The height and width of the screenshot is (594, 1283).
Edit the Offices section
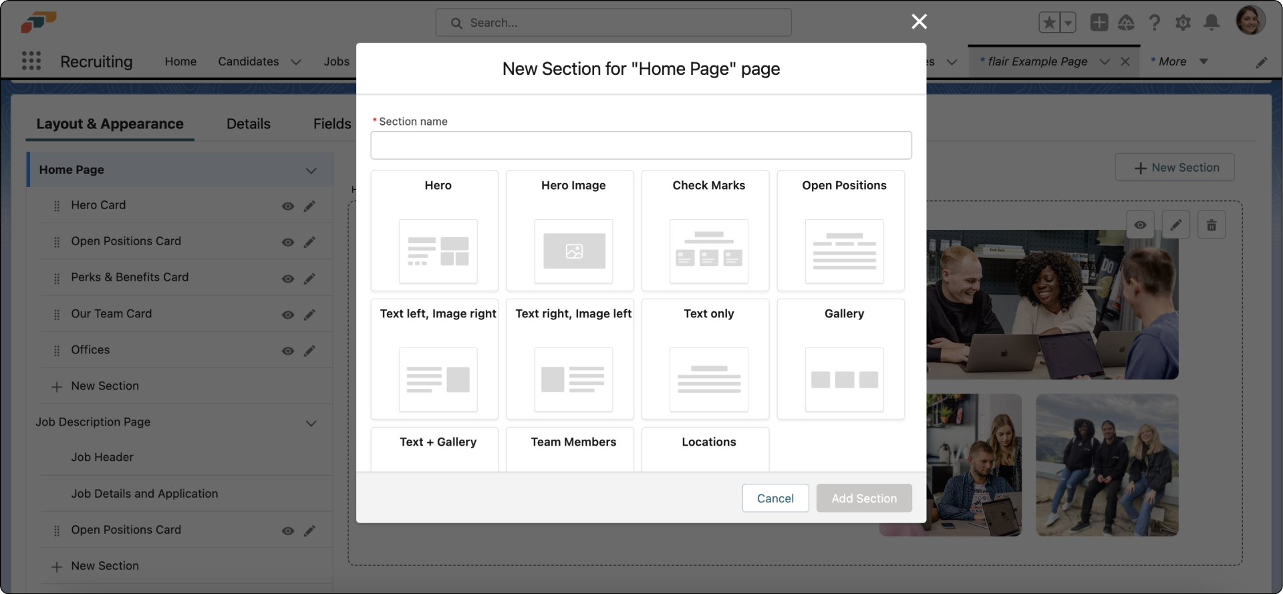click(x=309, y=351)
